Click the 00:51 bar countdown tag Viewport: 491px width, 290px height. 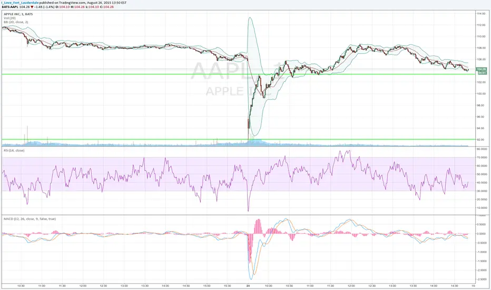[482, 72]
